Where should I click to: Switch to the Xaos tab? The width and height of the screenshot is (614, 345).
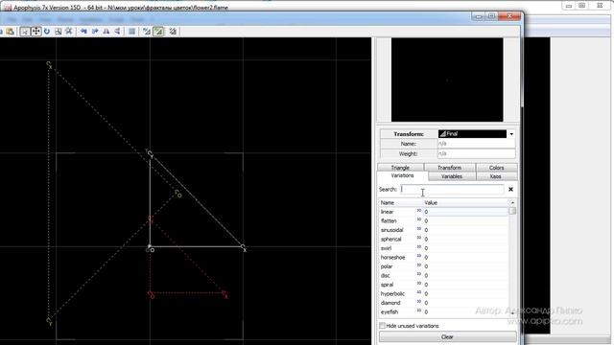pyautogui.click(x=496, y=176)
